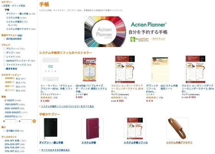Go back to 文房具・オフィス用品 parent category
The height and width of the screenshot is (154, 215).
point(14,6)
